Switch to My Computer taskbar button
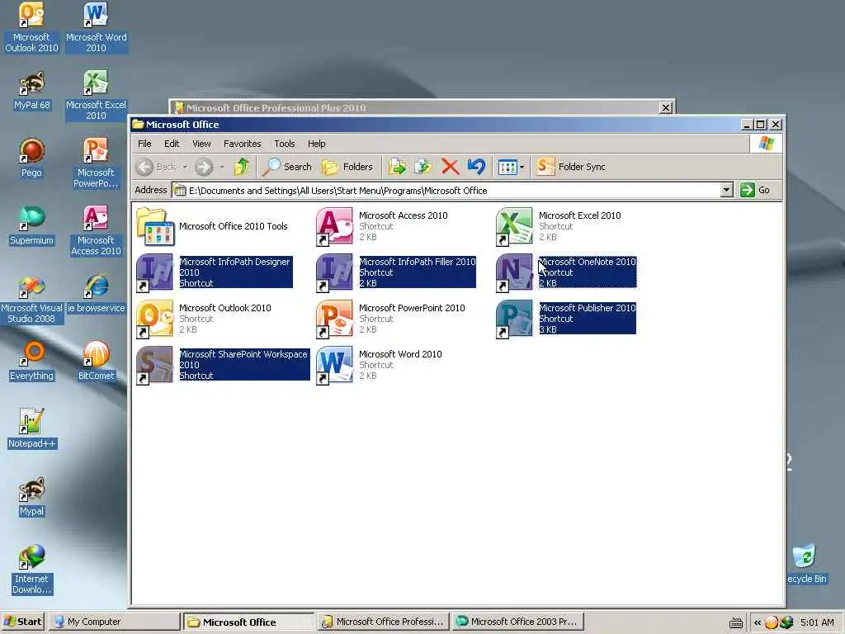The image size is (845, 634). click(114, 622)
